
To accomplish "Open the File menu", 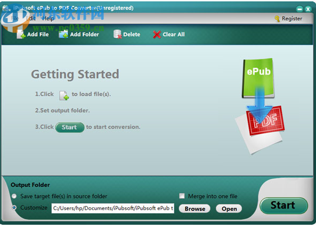I will pyautogui.click(x=15, y=19).
